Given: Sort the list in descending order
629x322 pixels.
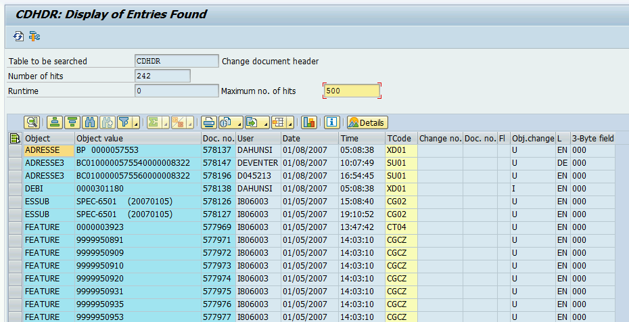Looking at the screenshot, I should 72,122.
